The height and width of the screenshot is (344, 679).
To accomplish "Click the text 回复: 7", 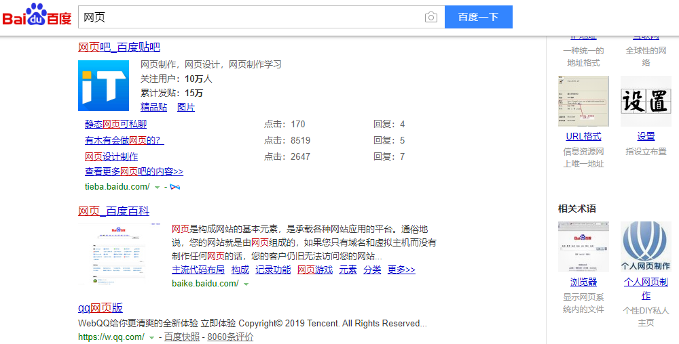I will [x=389, y=156].
